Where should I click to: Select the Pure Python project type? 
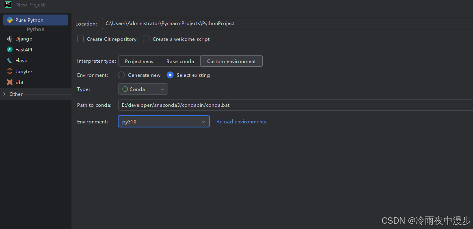pyautogui.click(x=36, y=20)
